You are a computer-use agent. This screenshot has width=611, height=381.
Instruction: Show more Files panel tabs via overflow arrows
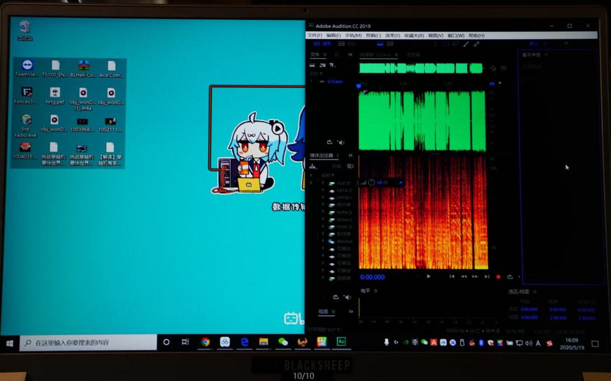(350, 55)
